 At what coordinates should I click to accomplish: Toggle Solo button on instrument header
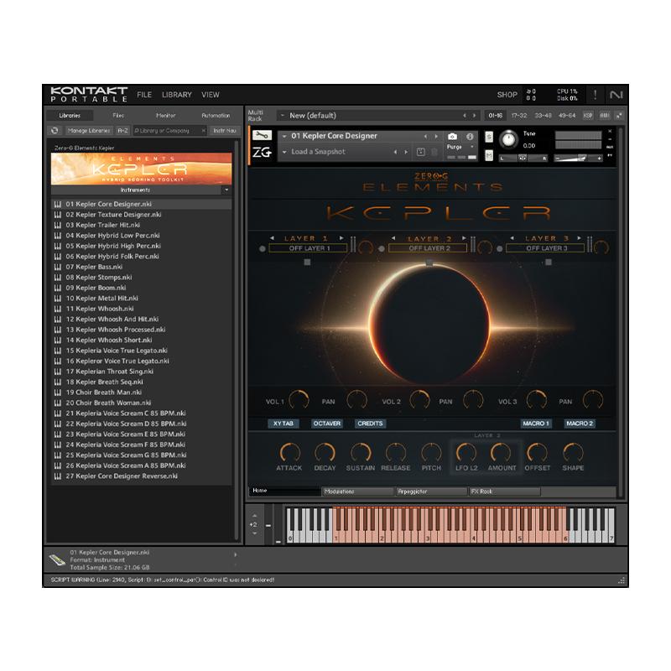coord(489,137)
